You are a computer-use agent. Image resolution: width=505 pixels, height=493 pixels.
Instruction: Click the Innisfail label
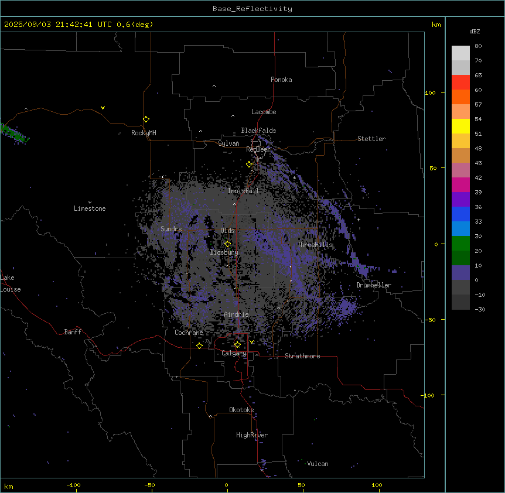pyautogui.click(x=243, y=191)
